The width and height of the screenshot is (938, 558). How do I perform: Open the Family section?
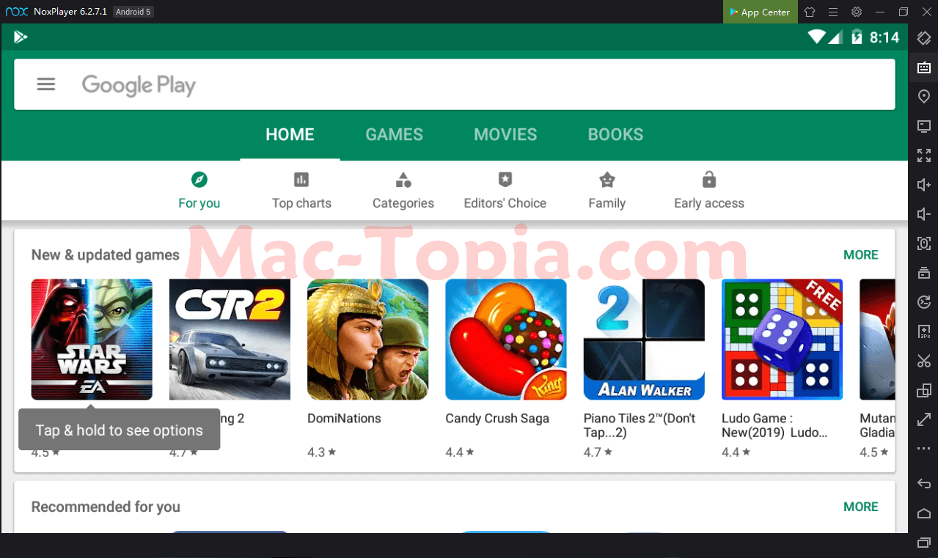click(x=607, y=191)
